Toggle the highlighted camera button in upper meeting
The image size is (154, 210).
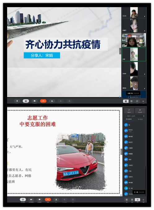point(26,101)
